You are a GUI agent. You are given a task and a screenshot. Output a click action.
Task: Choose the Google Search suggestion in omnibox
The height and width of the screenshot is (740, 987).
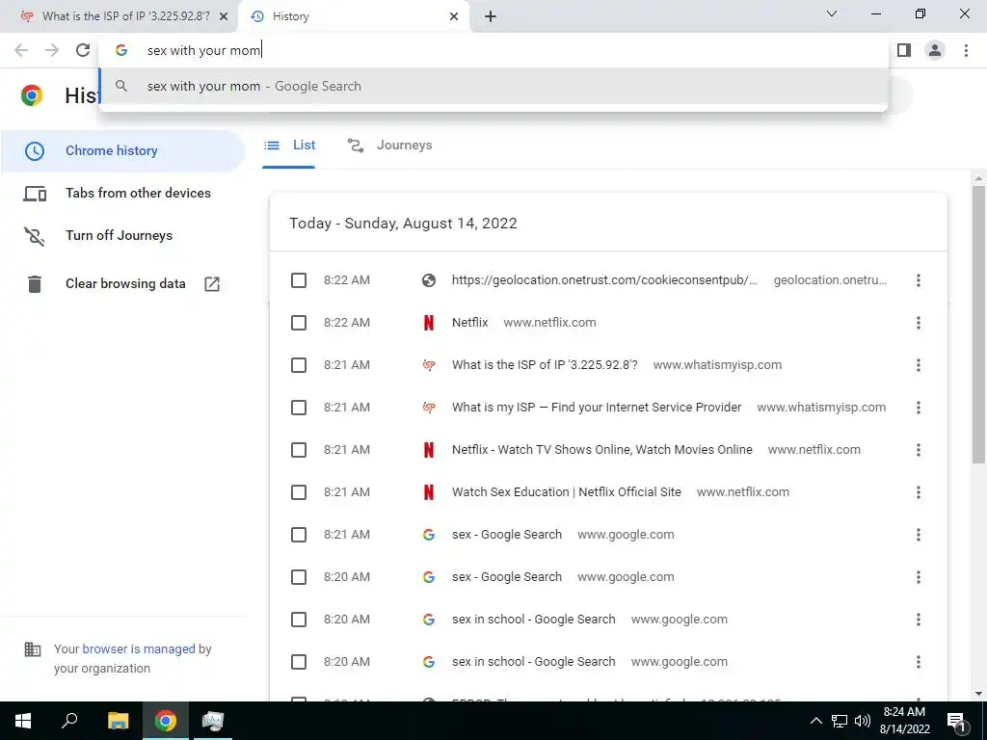coord(493,86)
